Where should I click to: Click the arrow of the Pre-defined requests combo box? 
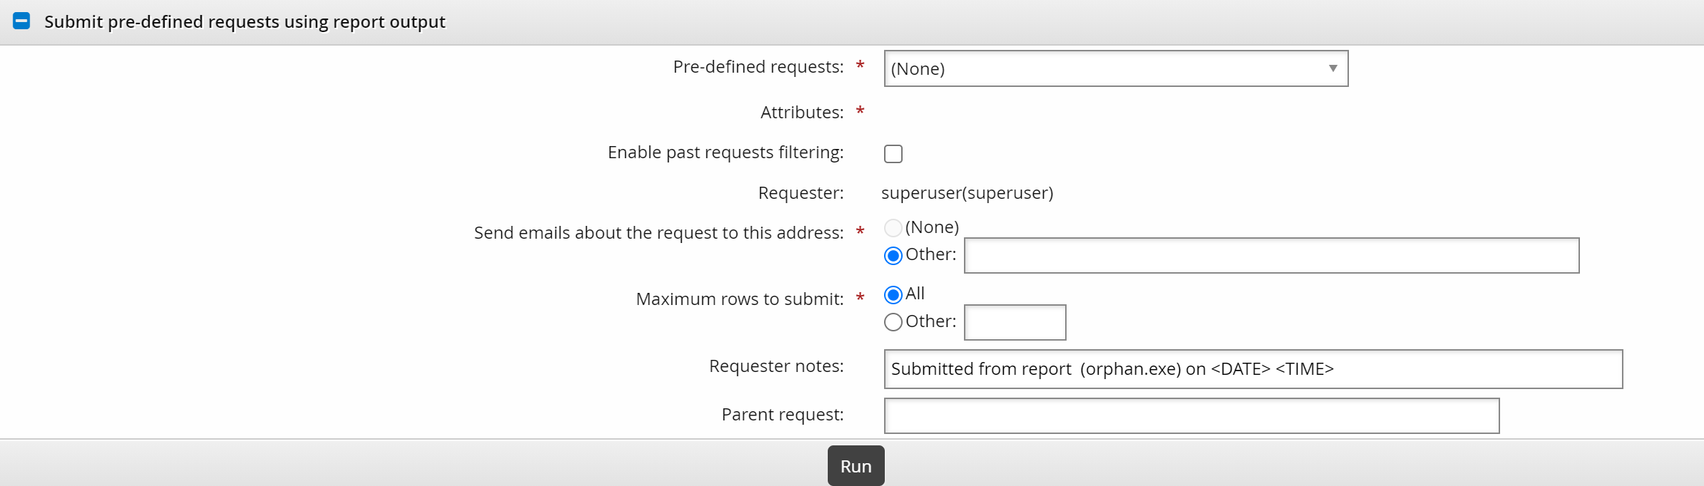(x=1333, y=68)
